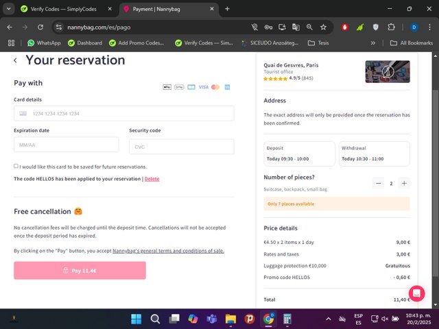This screenshot has height=329, width=439.
Task: Click the address bar URL nannybag.com/es/pago
Action: 99,27
